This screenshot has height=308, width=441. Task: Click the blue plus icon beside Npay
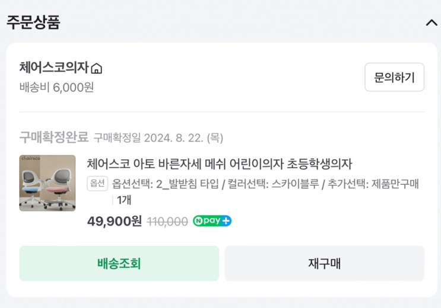coord(226,221)
